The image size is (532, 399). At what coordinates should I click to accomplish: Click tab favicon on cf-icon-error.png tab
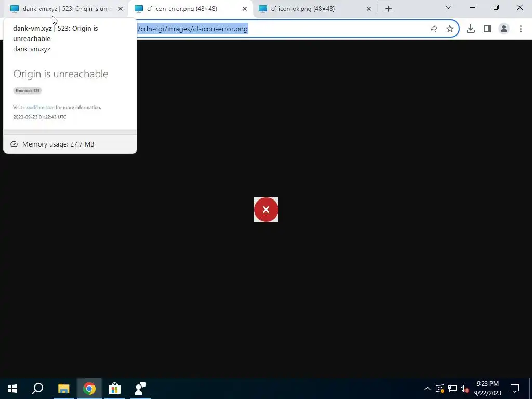coord(138,9)
